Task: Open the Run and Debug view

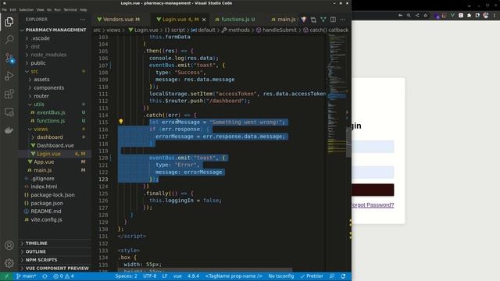Action: coord(9,76)
